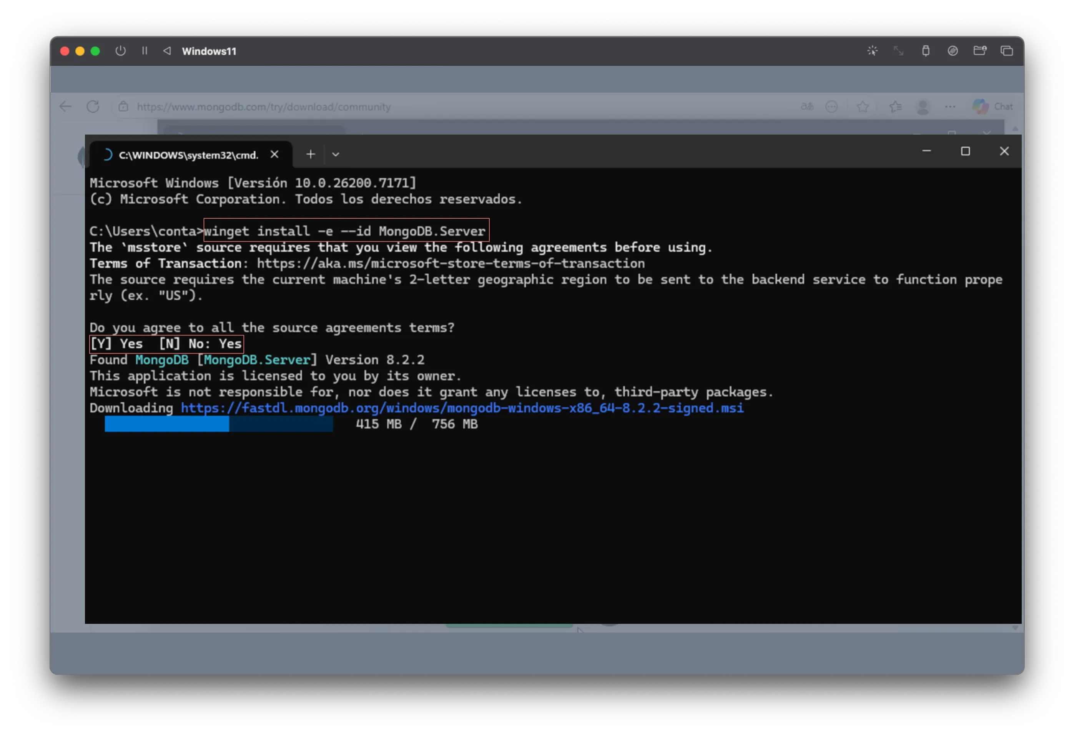This screenshot has width=1074, height=738.
Task: Close the cmd terminal tab
Action: coord(274,155)
